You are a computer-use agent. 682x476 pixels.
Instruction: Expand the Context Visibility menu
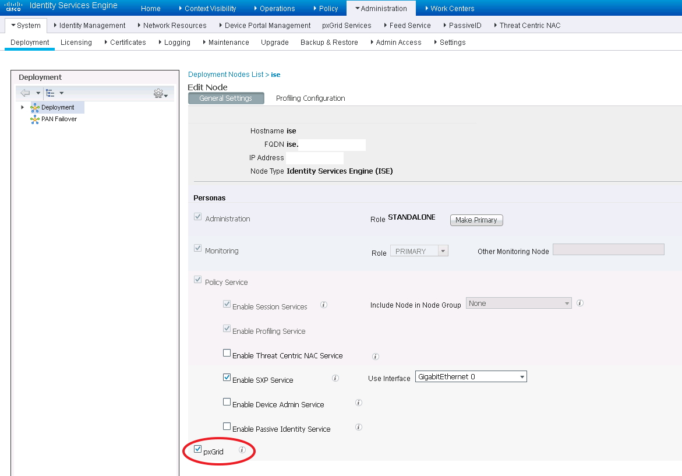coord(207,8)
